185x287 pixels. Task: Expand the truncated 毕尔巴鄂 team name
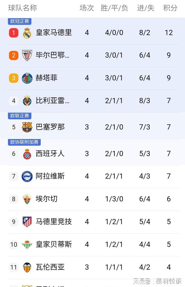(52, 55)
